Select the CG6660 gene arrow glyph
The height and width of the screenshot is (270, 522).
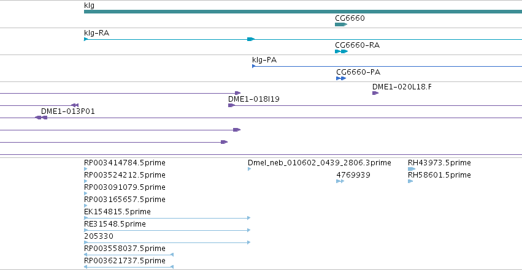(341, 24)
